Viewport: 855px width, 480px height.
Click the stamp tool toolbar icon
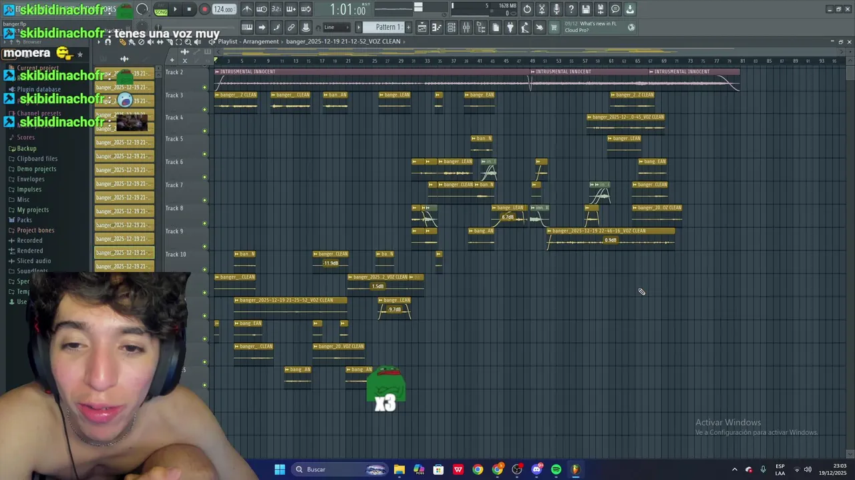coord(306,27)
